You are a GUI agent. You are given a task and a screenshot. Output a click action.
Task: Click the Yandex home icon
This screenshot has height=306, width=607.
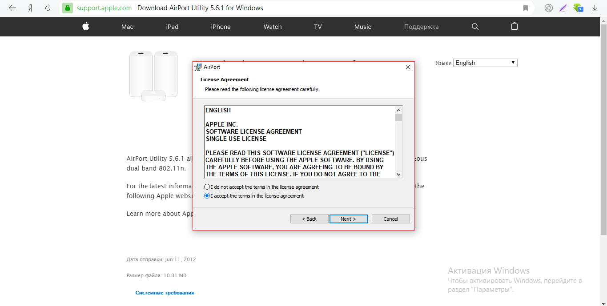pos(30,8)
